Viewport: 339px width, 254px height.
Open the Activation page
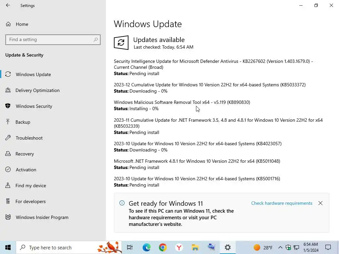point(26,170)
